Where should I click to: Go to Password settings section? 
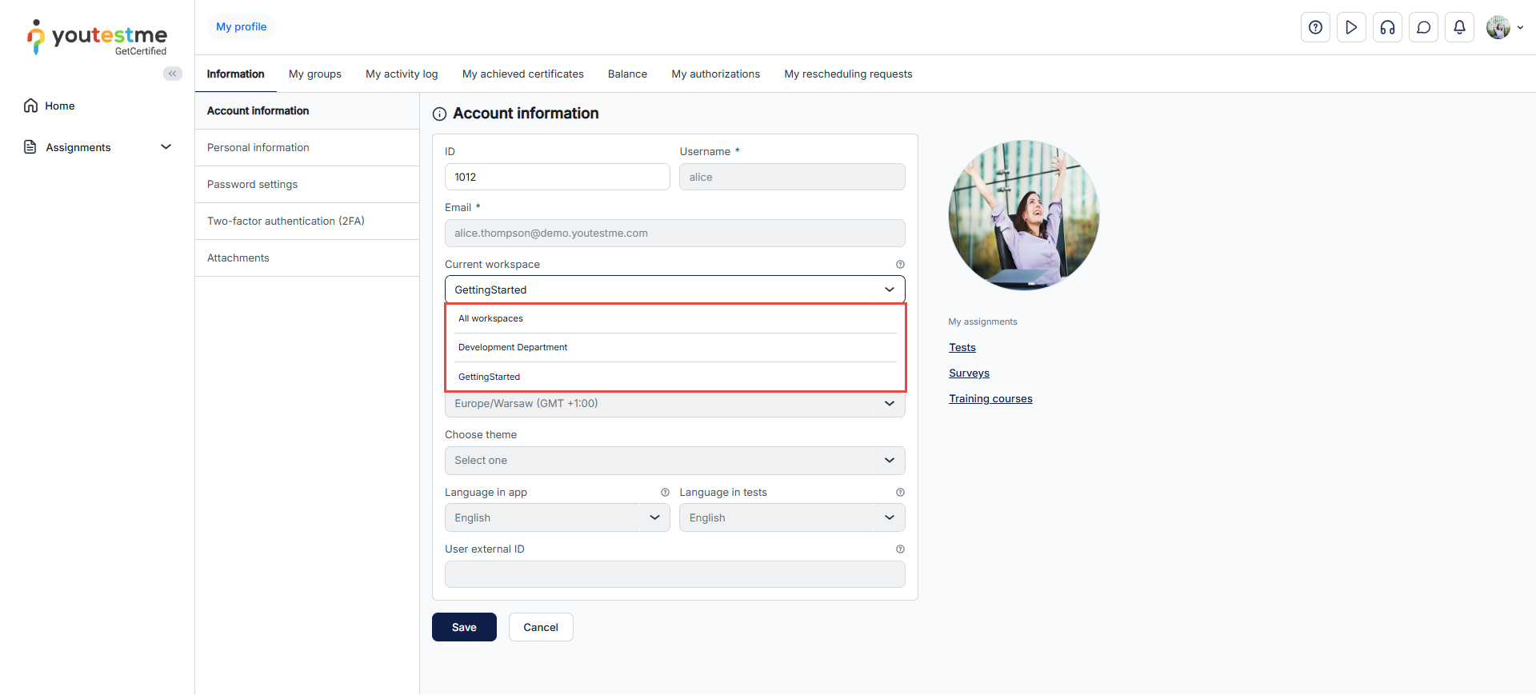(x=253, y=185)
